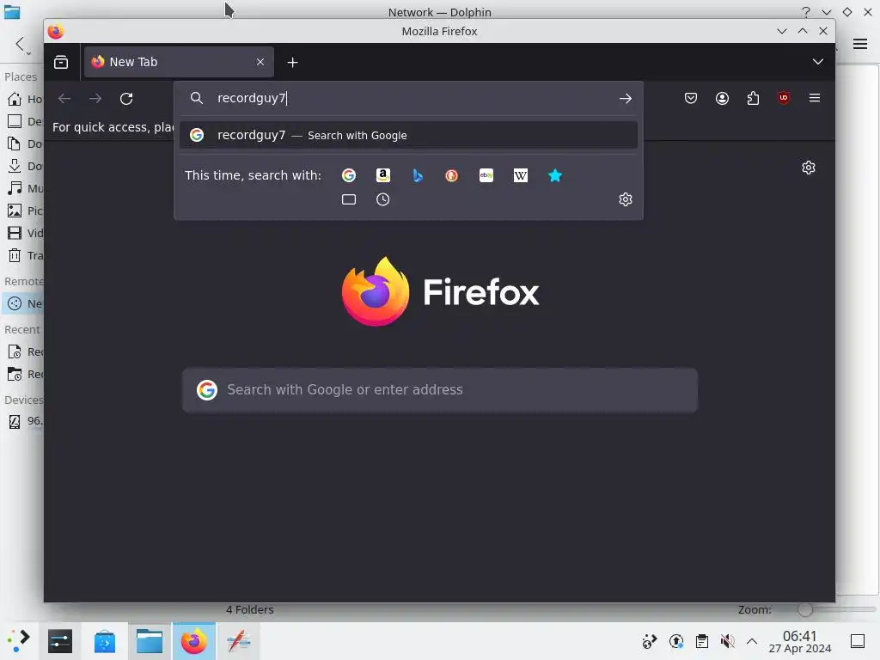
Task: Click the address bar containing recordguy7
Action: click(x=408, y=98)
